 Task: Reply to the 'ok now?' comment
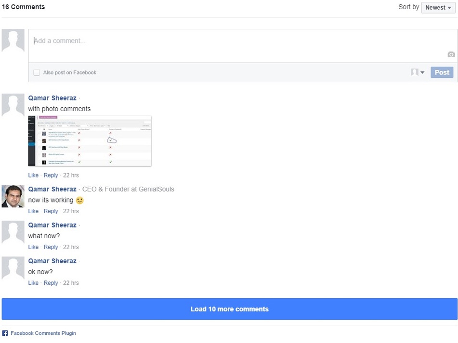coord(51,283)
